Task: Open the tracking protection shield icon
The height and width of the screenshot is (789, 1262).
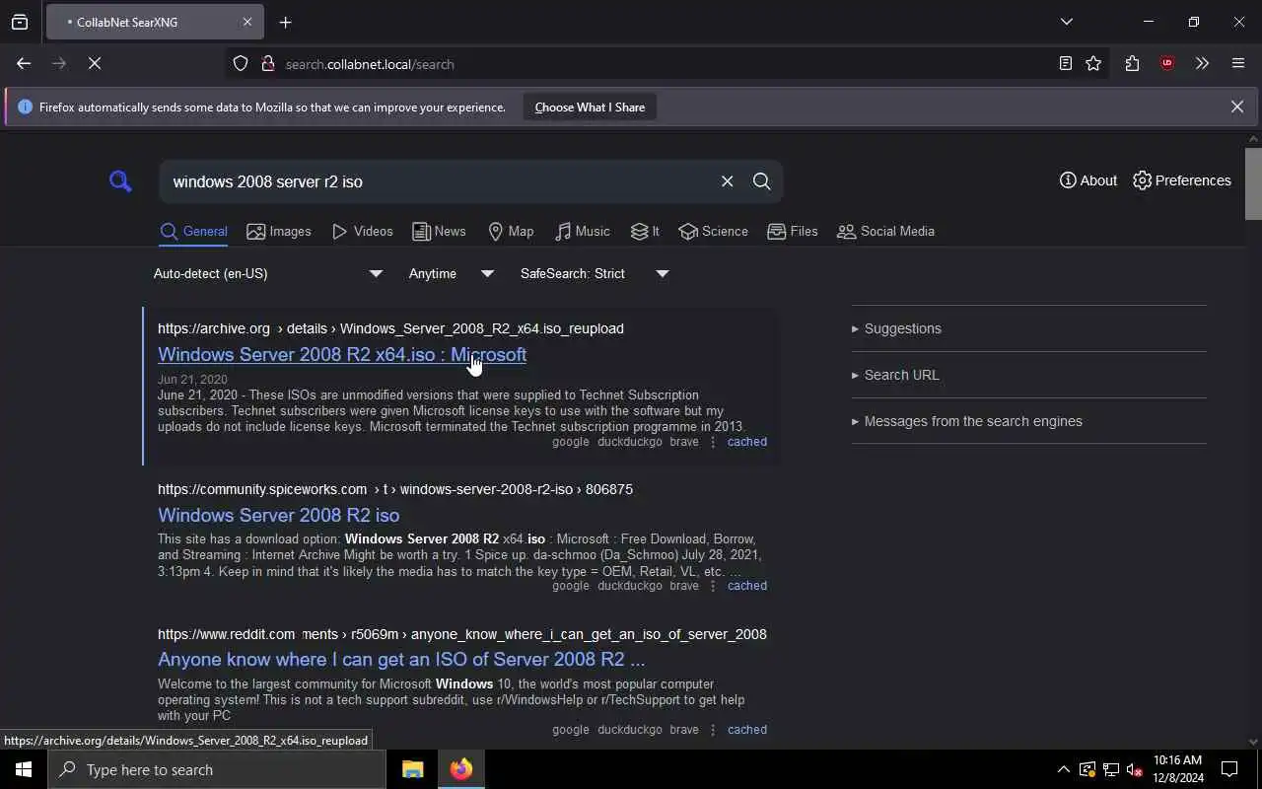Action: pos(241,64)
